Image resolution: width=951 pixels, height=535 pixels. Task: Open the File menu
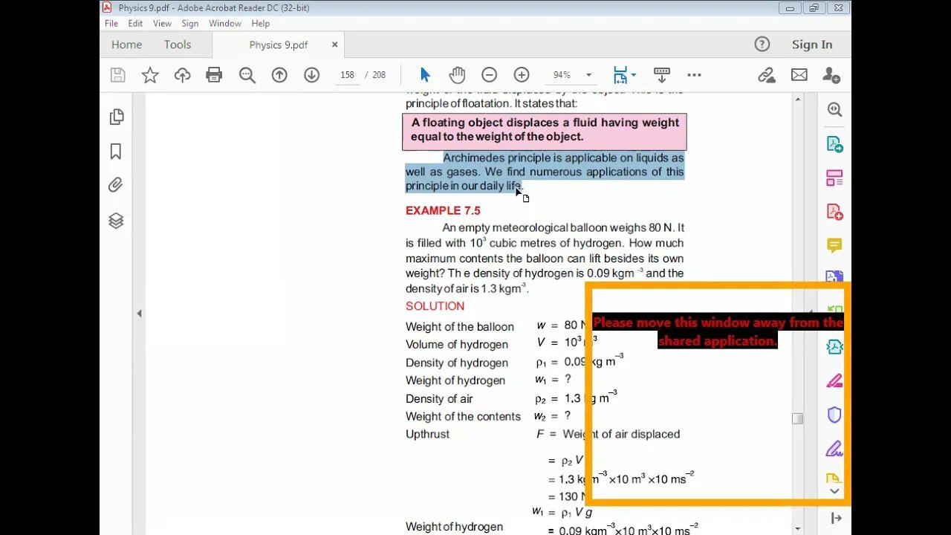click(x=111, y=23)
